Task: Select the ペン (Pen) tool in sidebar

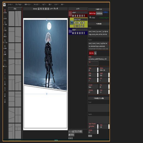Action: point(5,71)
